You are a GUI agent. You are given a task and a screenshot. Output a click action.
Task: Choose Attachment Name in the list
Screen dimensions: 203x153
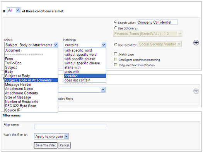tap(31, 89)
